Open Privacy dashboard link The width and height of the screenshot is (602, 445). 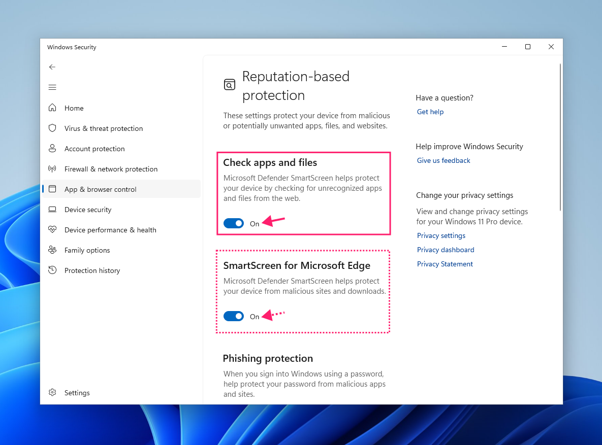446,250
